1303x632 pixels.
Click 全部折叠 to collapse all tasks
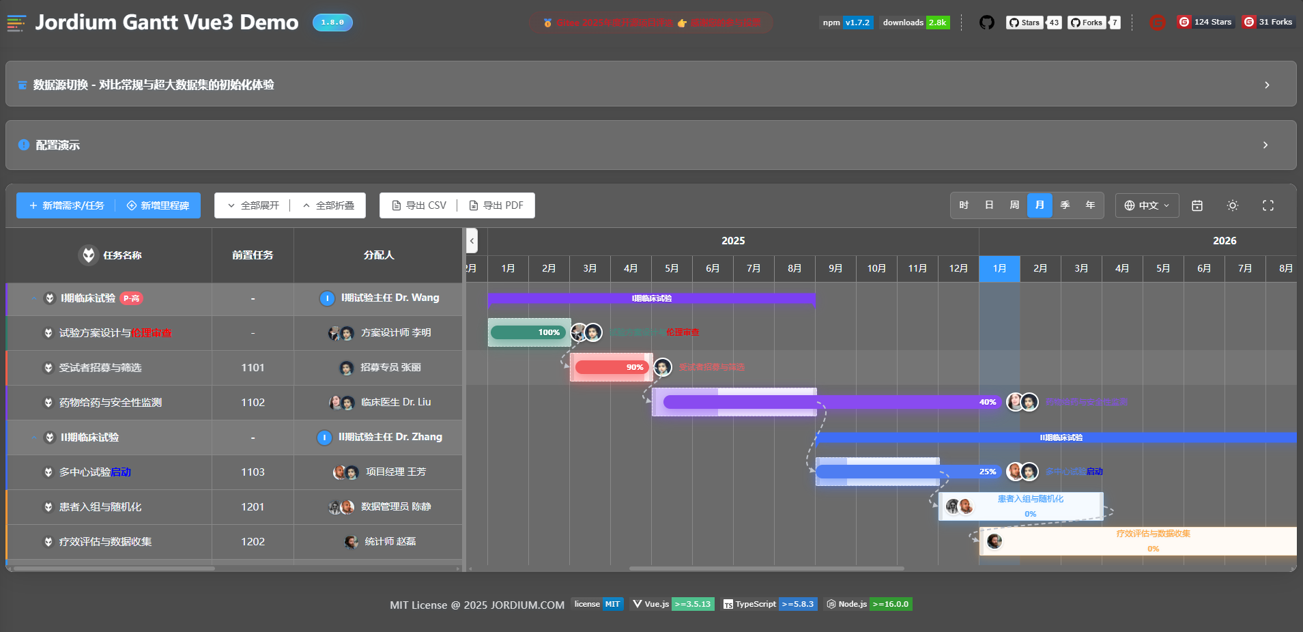pyautogui.click(x=328, y=205)
